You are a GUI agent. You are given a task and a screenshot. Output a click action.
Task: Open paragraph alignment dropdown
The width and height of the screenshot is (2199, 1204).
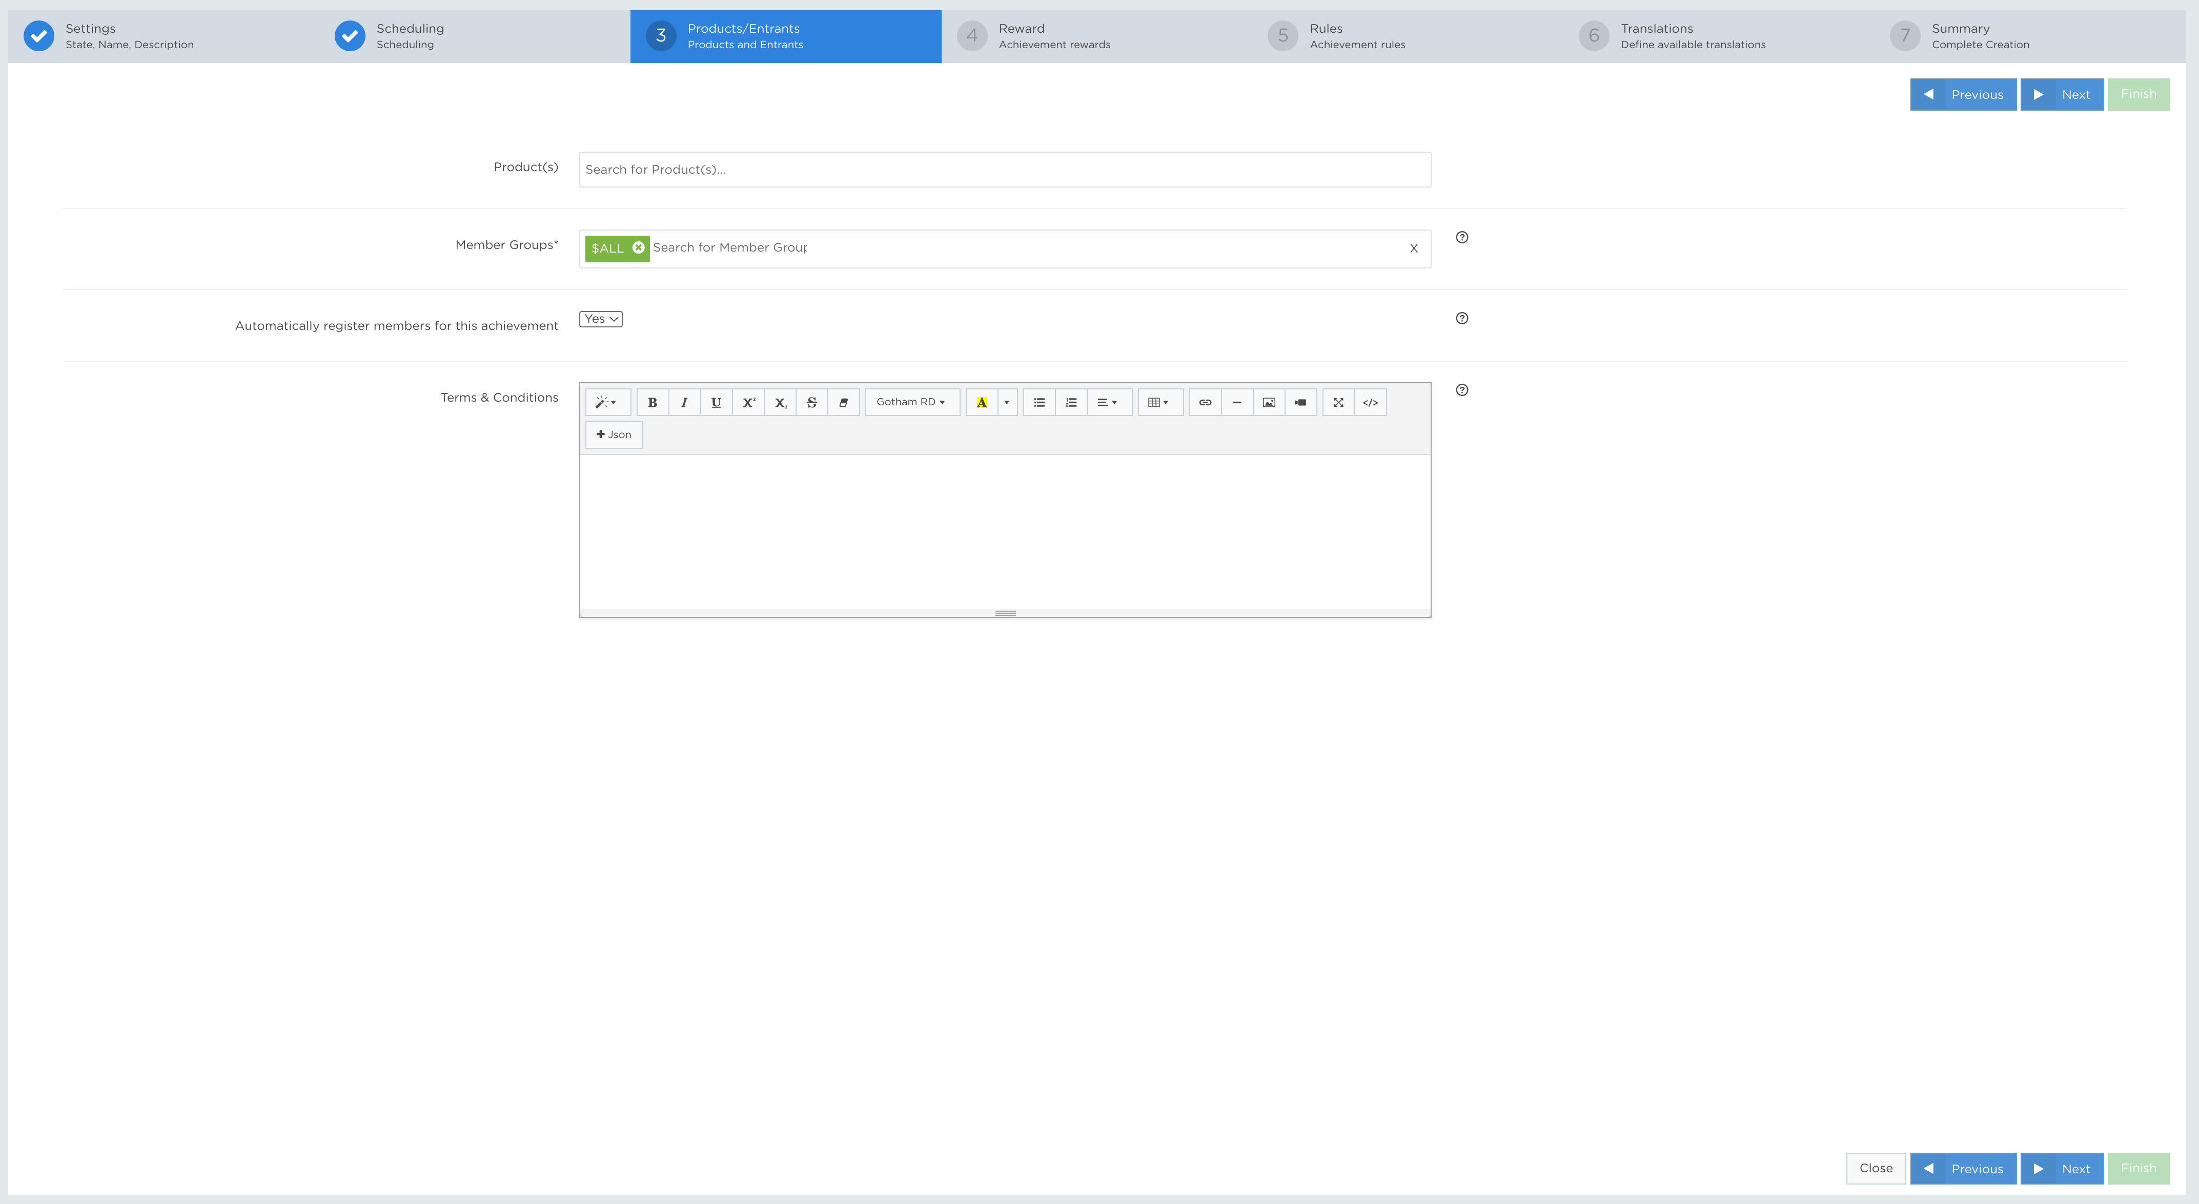[1109, 402]
